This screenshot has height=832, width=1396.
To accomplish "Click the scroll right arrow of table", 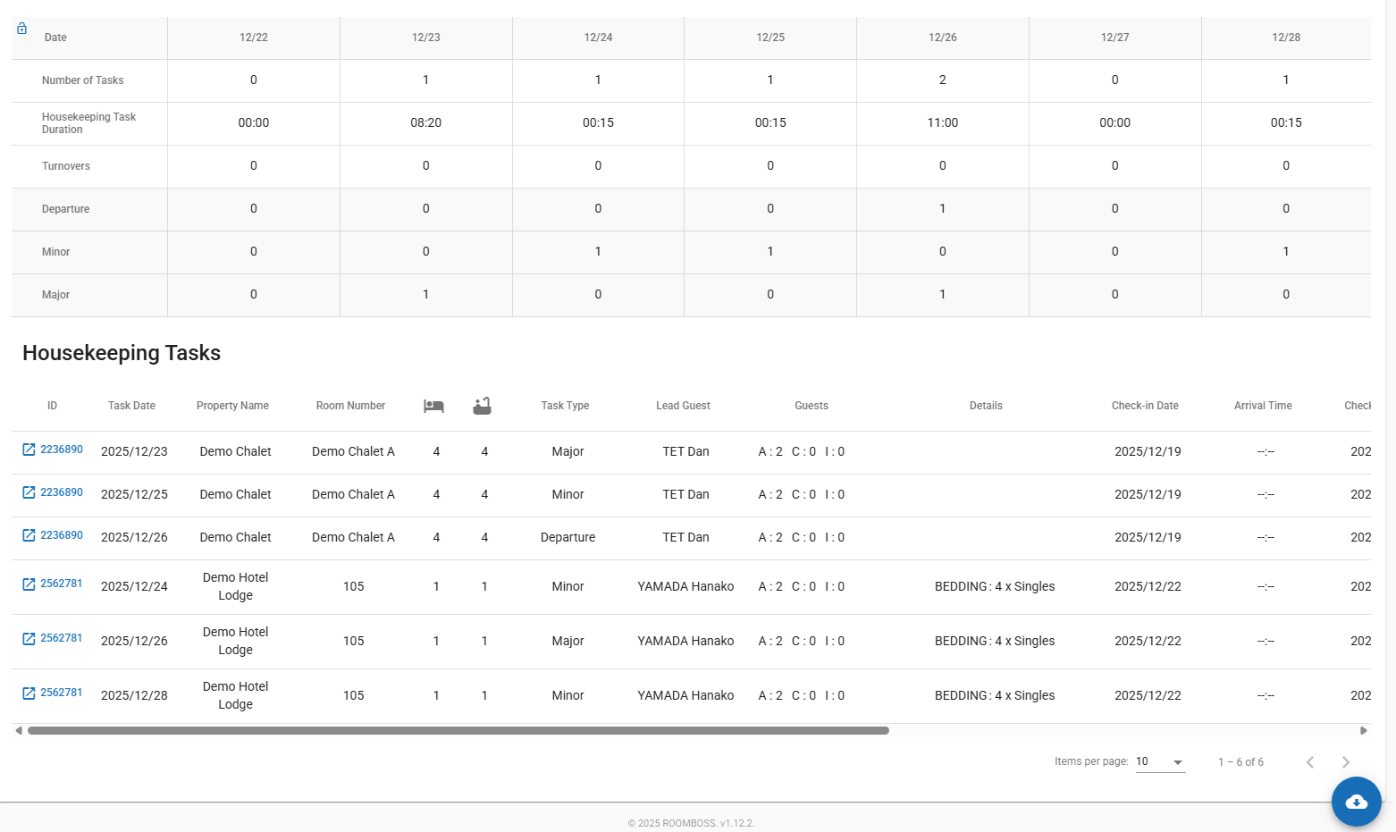I will click(x=1363, y=731).
